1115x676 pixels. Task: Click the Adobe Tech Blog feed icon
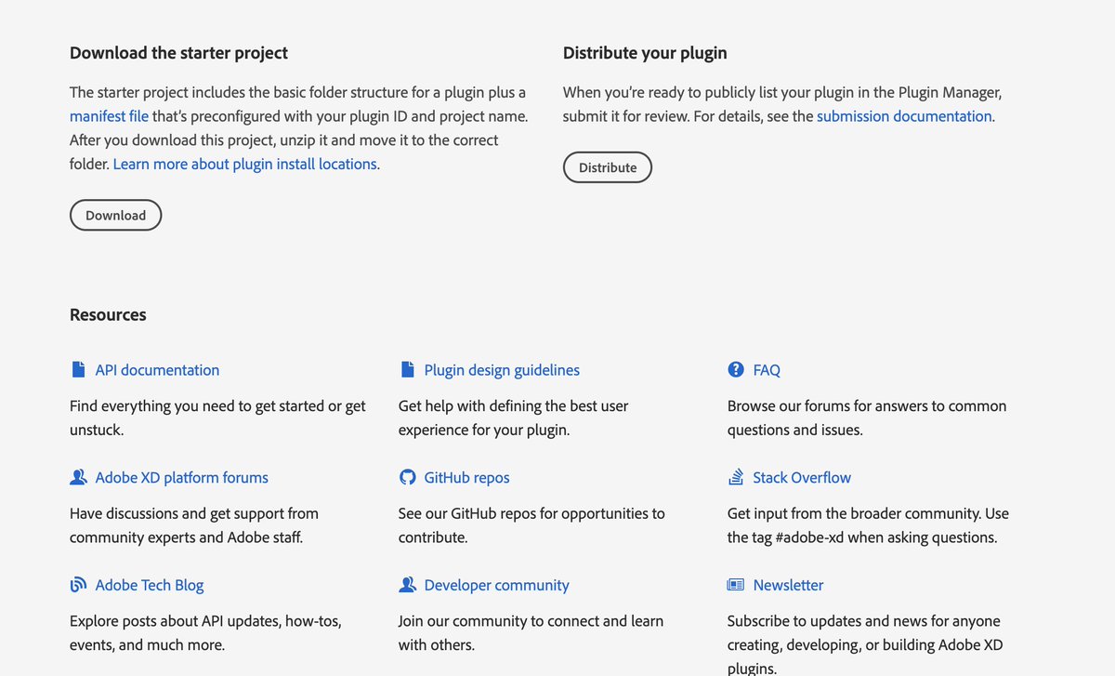tap(78, 586)
